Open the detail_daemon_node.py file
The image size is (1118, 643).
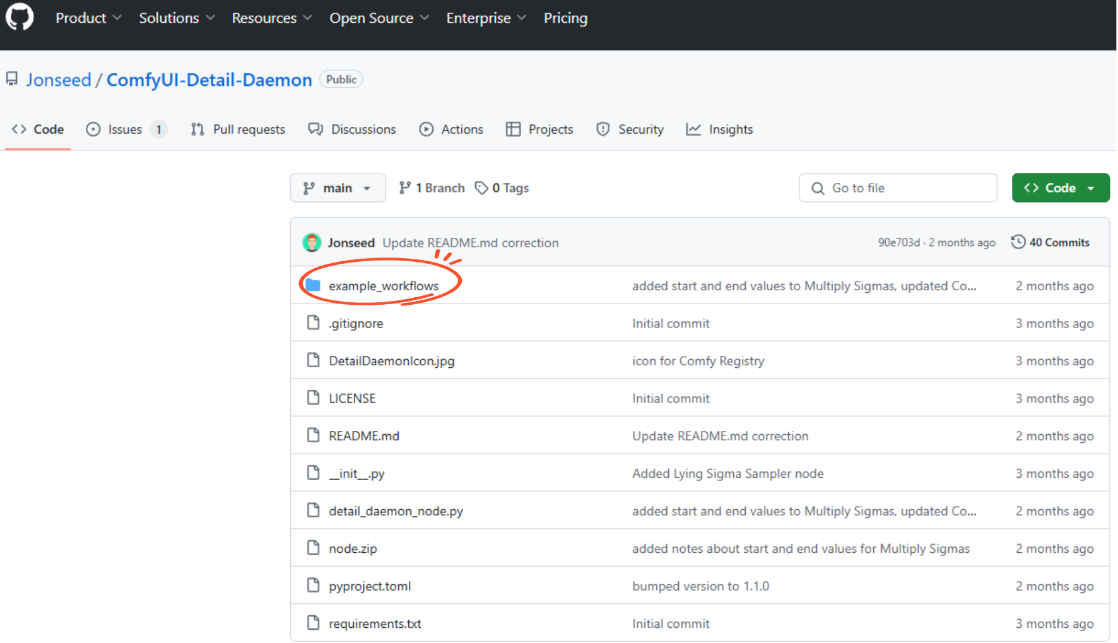click(x=396, y=511)
